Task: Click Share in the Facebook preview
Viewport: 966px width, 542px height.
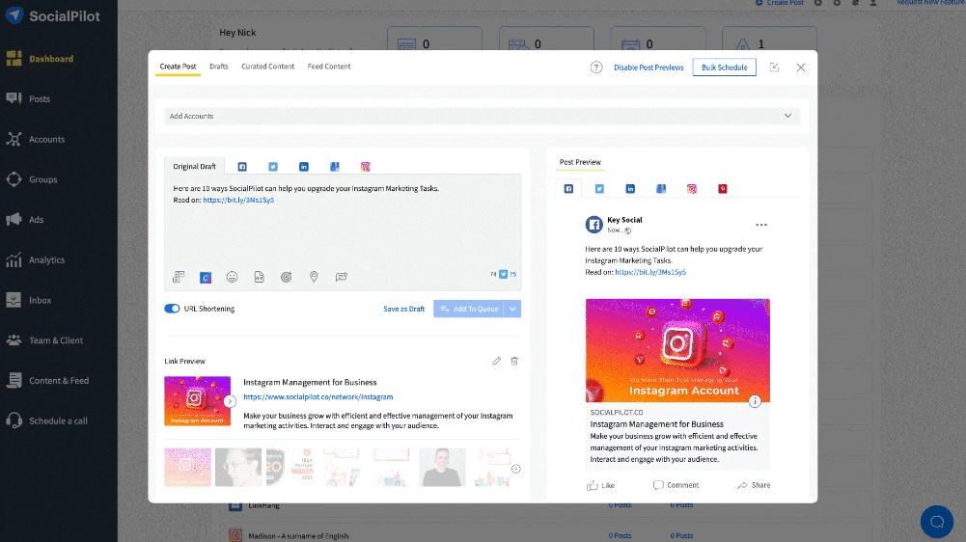Action: [754, 485]
